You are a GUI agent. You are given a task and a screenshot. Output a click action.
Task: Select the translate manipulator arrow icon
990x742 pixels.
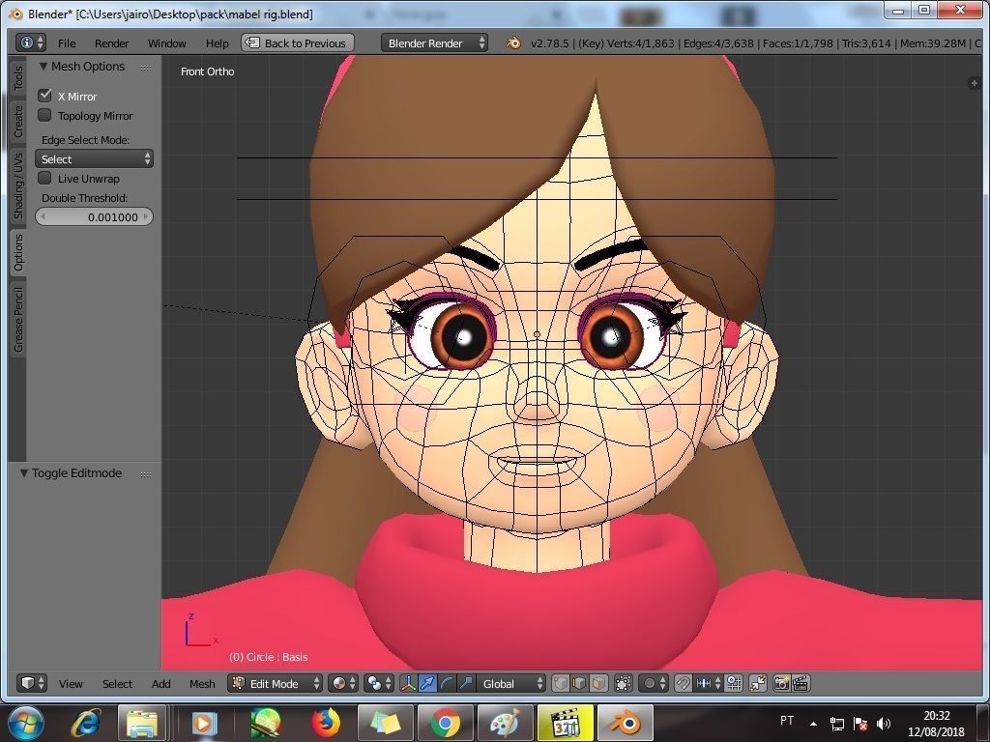(427, 683)
